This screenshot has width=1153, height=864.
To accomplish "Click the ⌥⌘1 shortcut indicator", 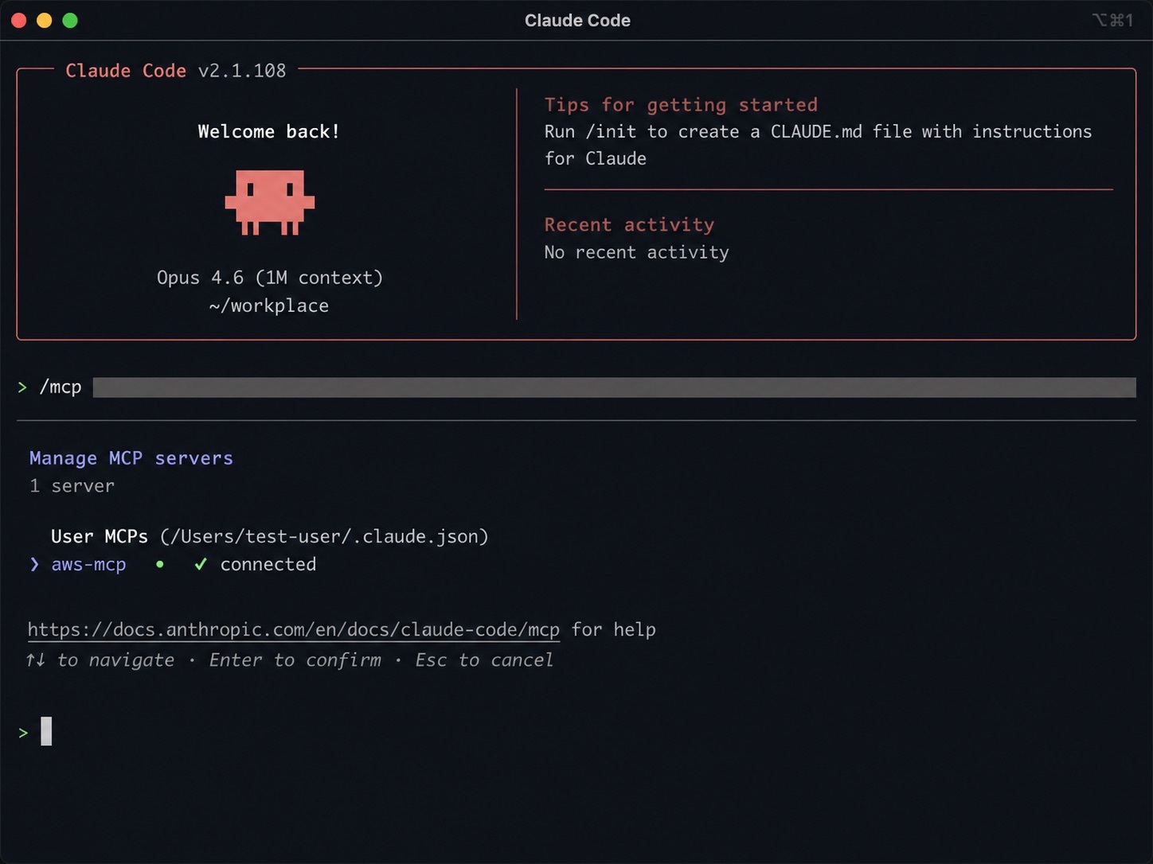I will coord(1112,21).
